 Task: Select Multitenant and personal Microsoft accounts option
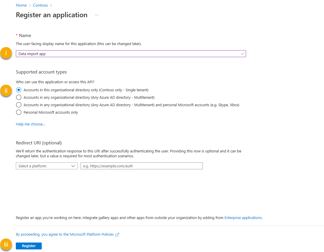19,105
